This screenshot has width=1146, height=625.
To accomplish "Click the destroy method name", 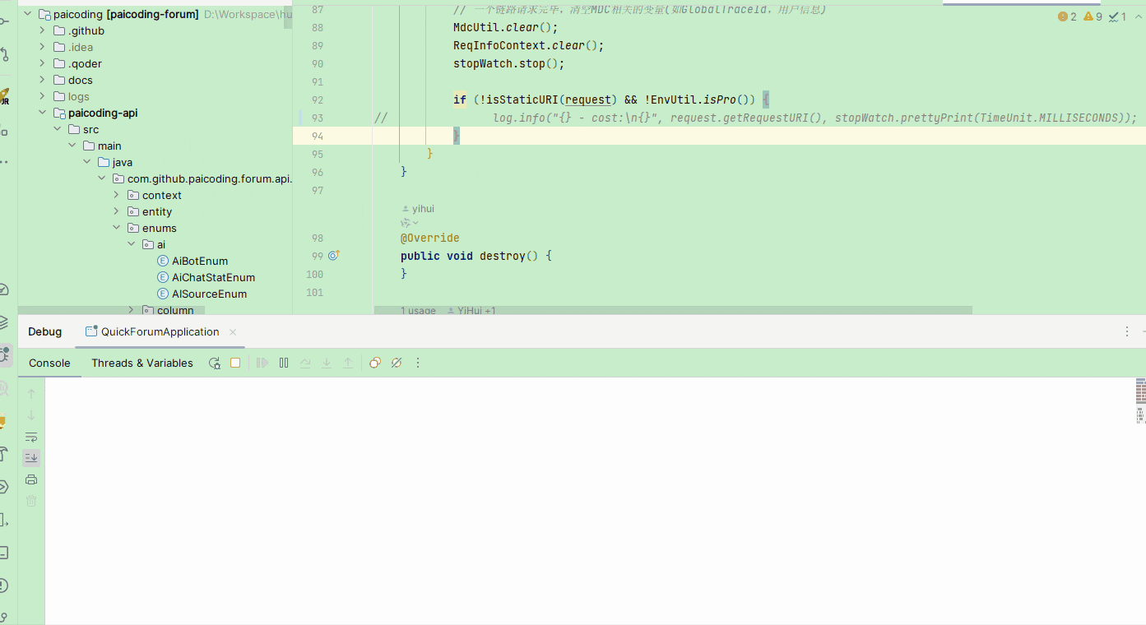I will [x=503, y=256].
